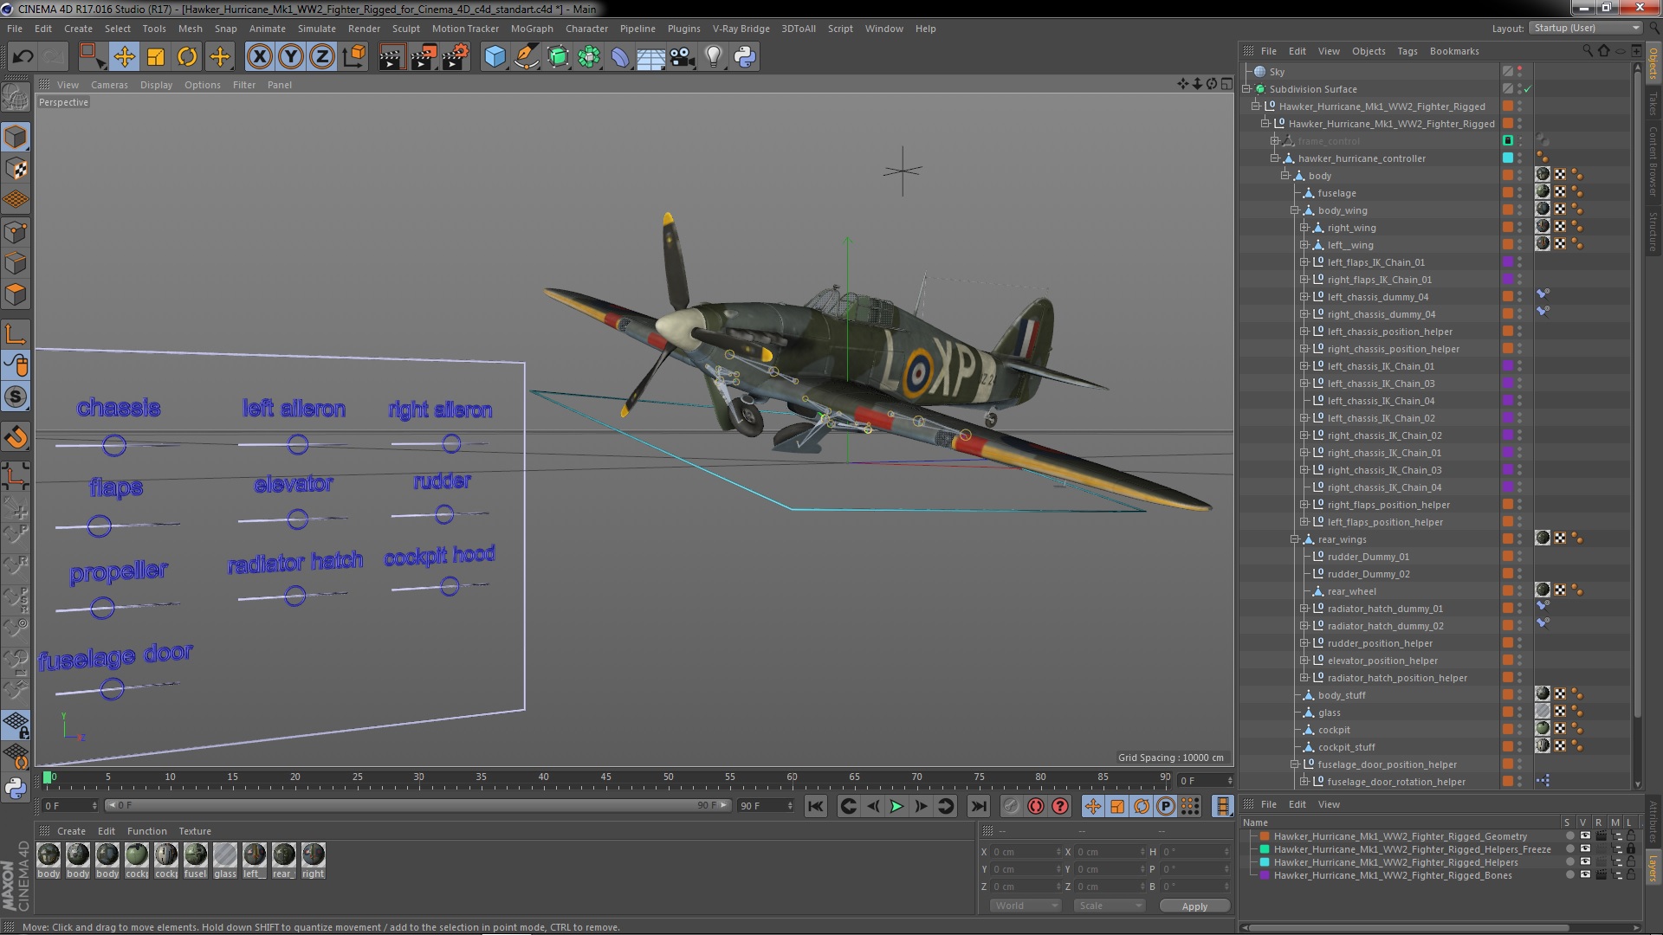Click the rudder slider handle in viewport
Viewport: 1663px width, 935px height.
click(x=444, y=514)
